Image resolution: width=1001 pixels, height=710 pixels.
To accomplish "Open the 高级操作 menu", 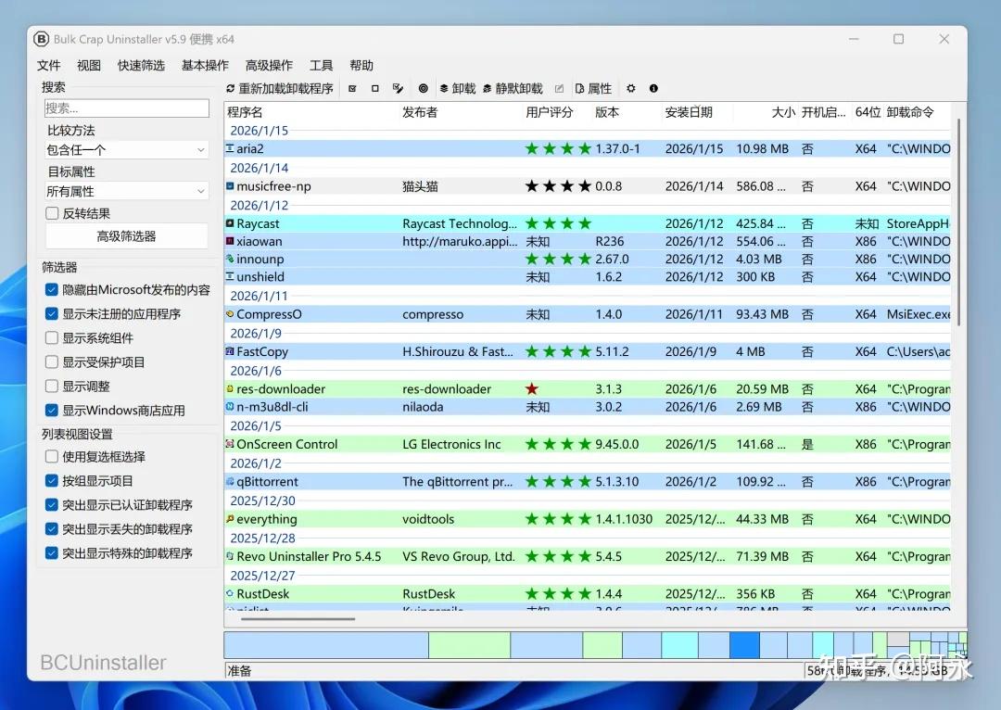I will [269, 65].
